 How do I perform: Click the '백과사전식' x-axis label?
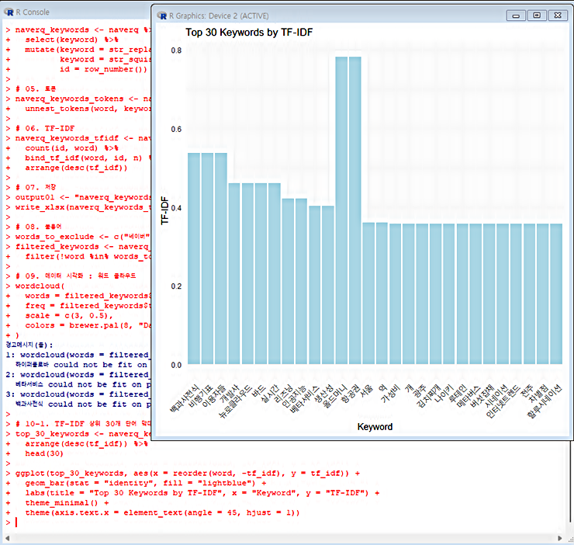(x=185, y=398)
